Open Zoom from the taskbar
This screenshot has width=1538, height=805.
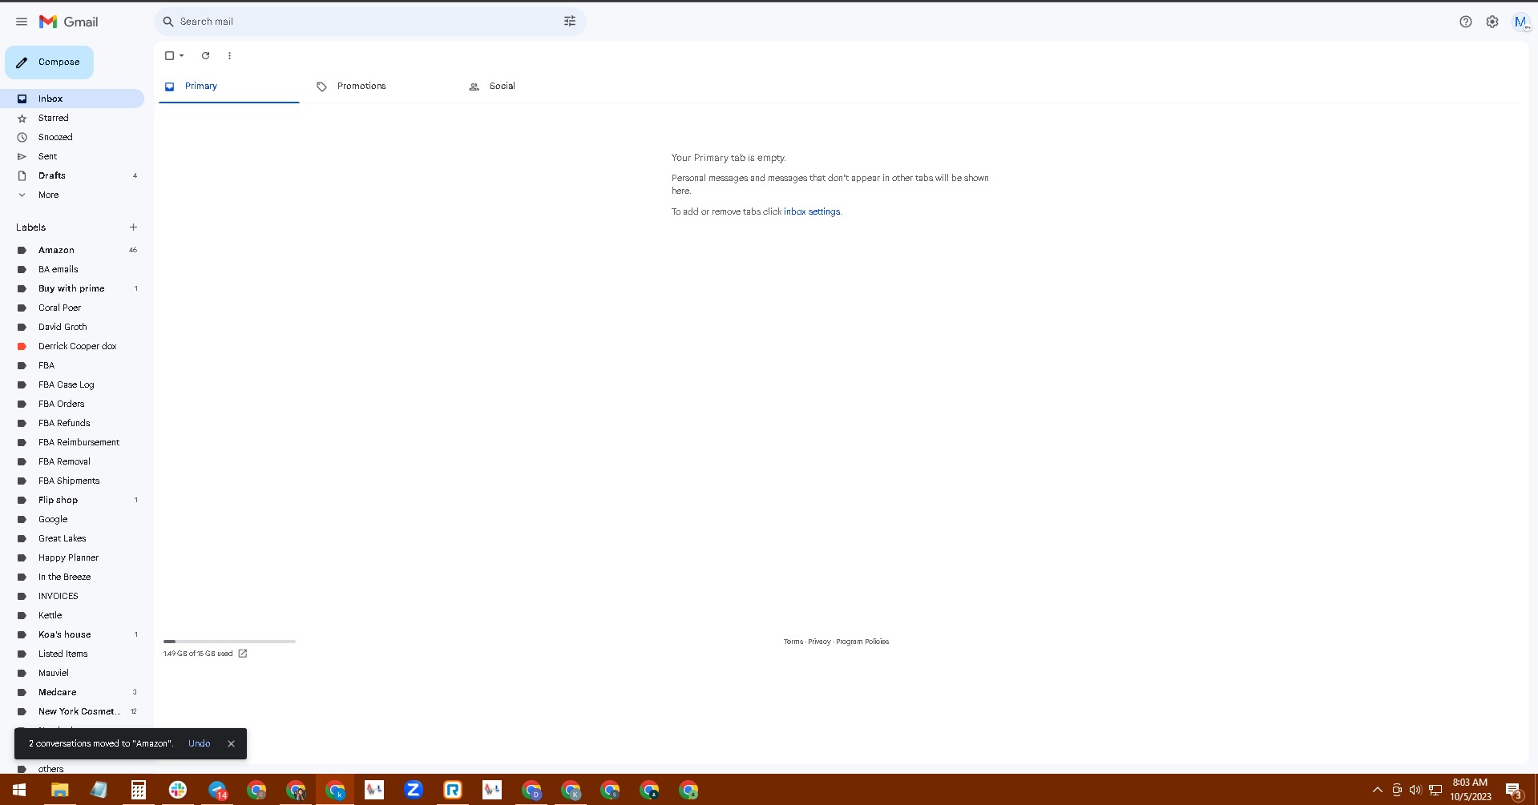[x=414, y=790]
